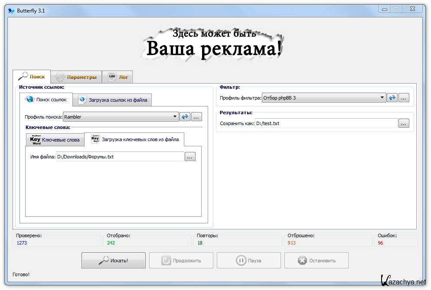The image size is (431, 290).
Task: Click the Butterfly app icon in title bar
Action: (x=11, y=10)
